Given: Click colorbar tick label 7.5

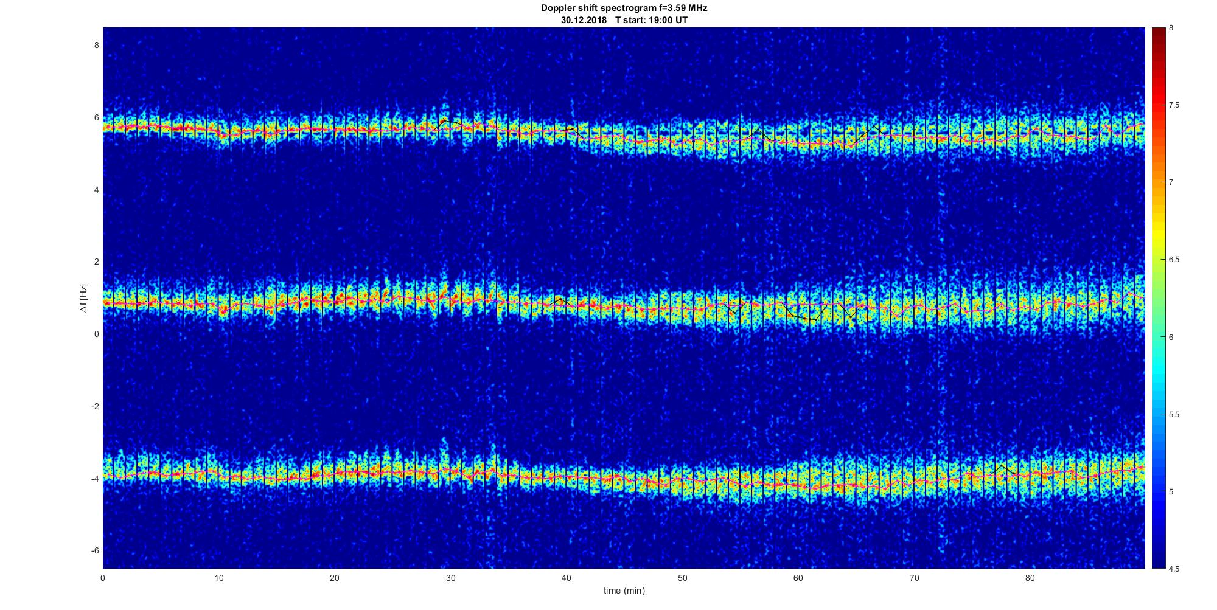Looking at the screenshot, I should tap(1174, 105).
